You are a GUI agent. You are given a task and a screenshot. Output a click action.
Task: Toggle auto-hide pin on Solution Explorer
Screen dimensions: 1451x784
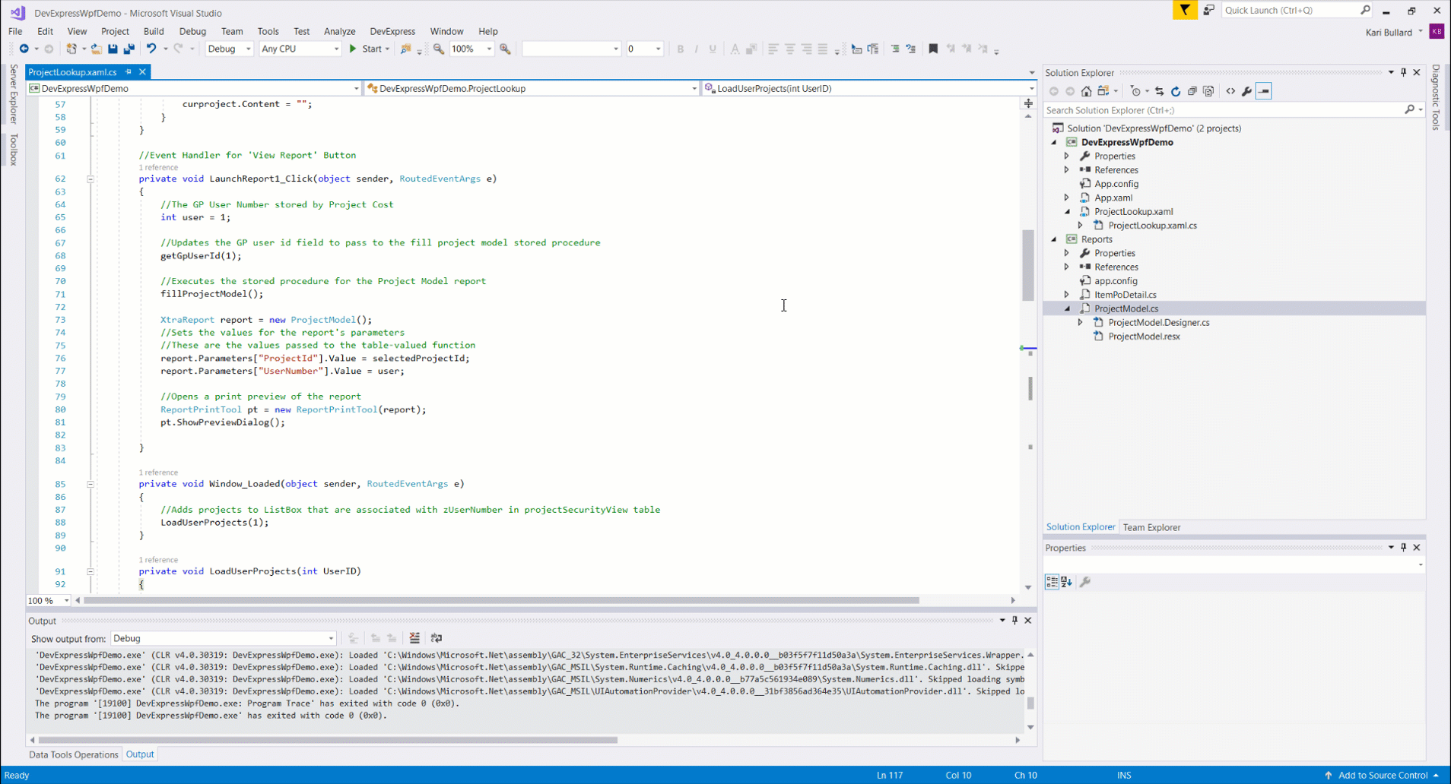pyautogui.click(x=1404, y=72)
